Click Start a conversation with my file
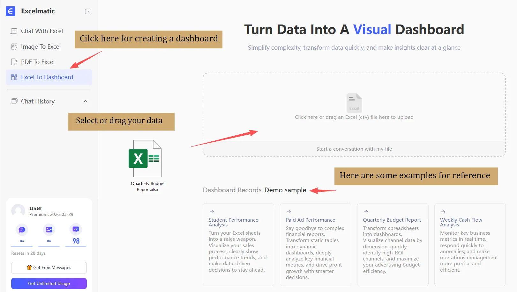The width and height of the screenshot is (517, 292). (354, 149)
